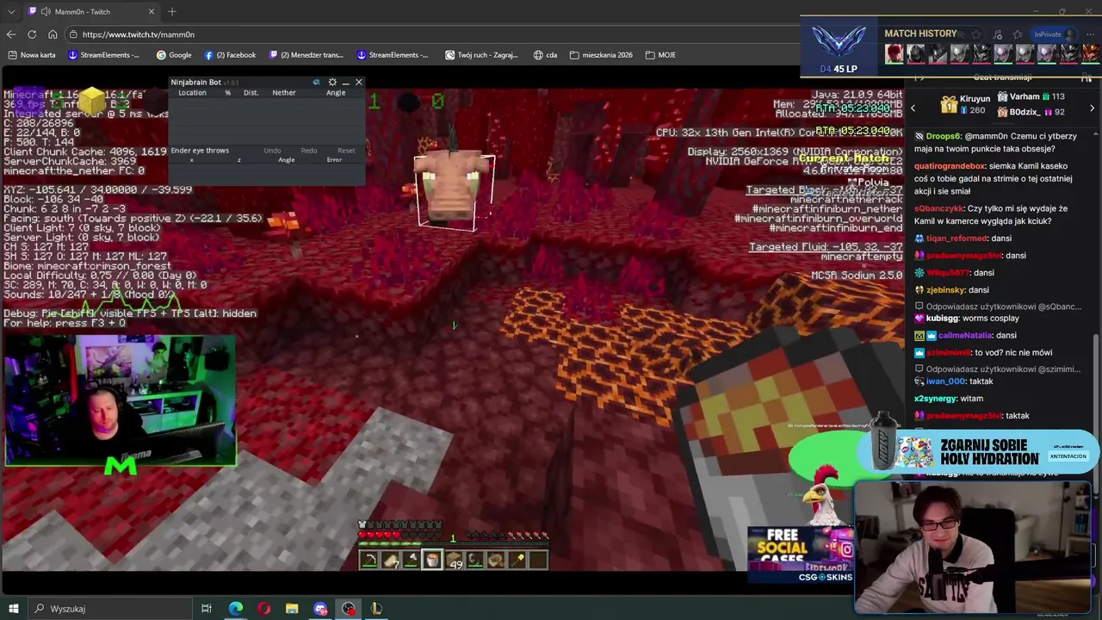Open browser settings three-dots menu
Image resolution: width=1102 pixels, height=620 pixels.
[1090, 34]
